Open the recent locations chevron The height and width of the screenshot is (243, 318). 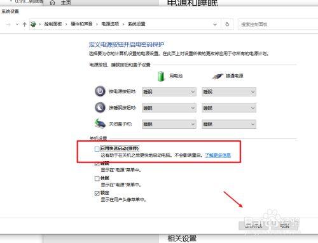tap(17, 24)
